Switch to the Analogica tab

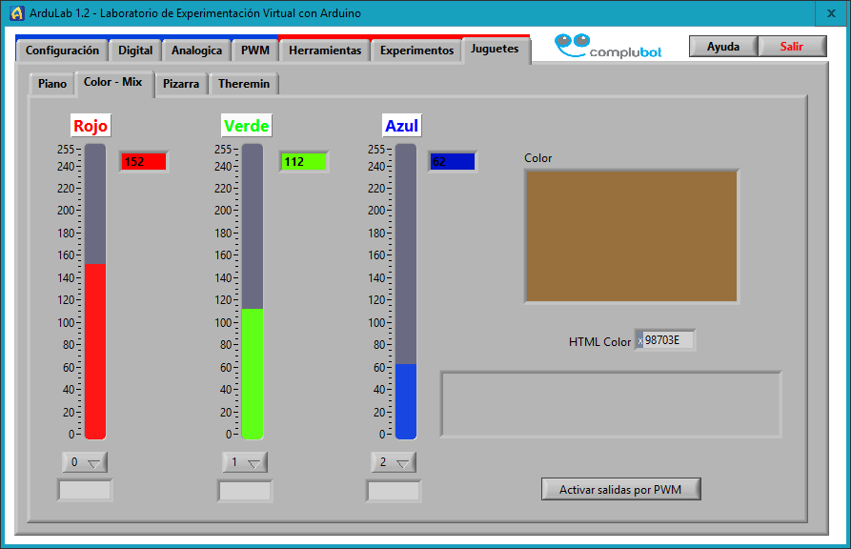click(196, 51)
